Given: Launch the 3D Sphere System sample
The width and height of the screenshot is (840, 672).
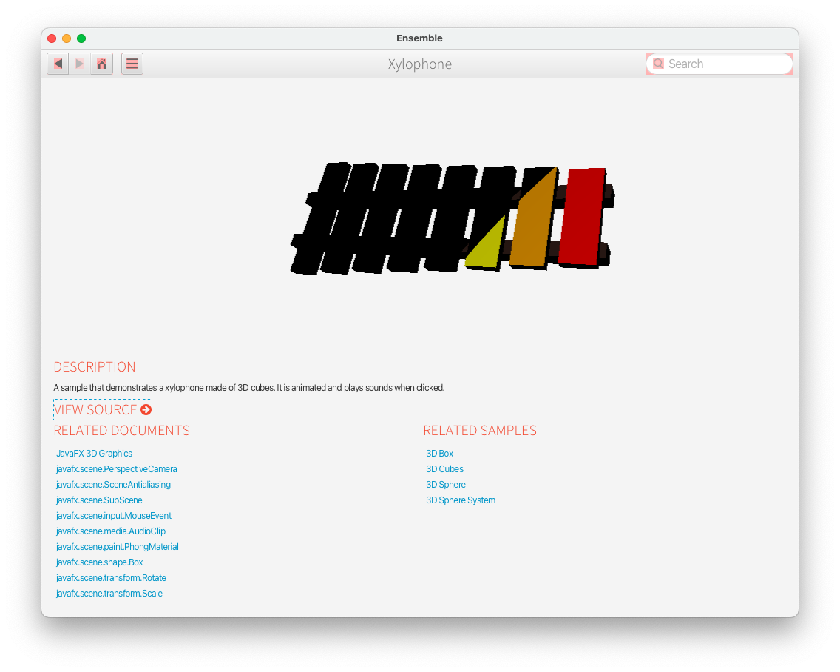Looking at the screenshot, I should pos(461,500).
